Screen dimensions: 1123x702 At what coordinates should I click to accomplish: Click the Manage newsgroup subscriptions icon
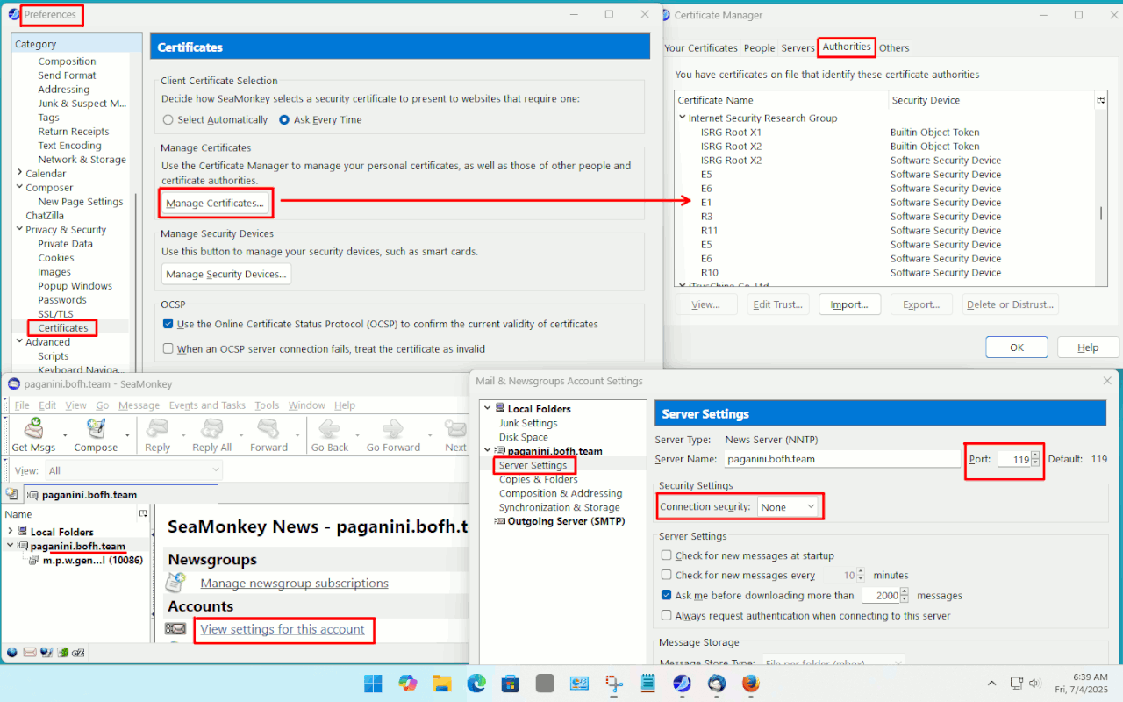click(176, 582)
